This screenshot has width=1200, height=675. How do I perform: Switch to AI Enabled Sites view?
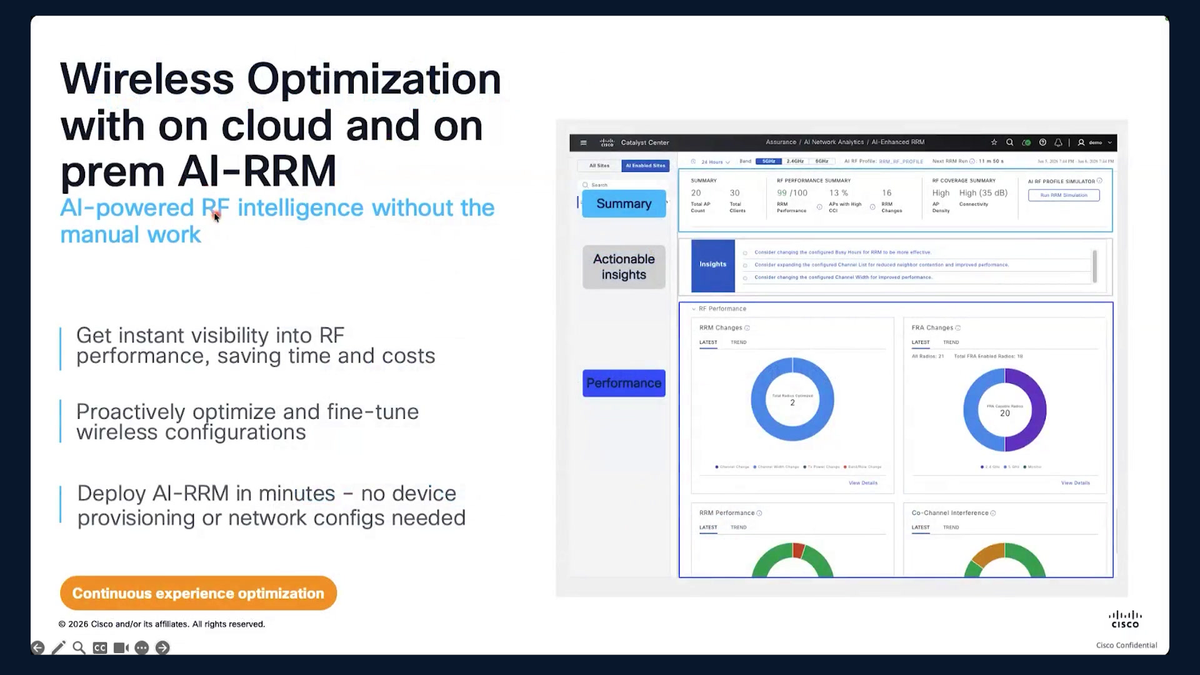click(646, 166)
